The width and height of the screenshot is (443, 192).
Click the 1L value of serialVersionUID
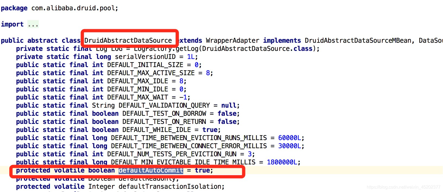191,57
